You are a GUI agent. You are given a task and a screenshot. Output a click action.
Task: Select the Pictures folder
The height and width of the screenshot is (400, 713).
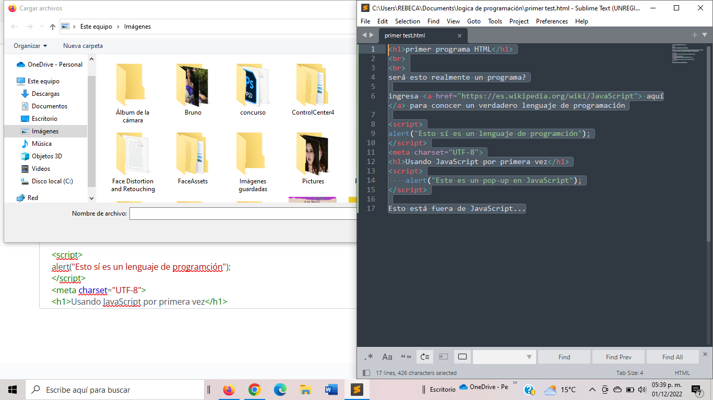(x=313, y=158)
